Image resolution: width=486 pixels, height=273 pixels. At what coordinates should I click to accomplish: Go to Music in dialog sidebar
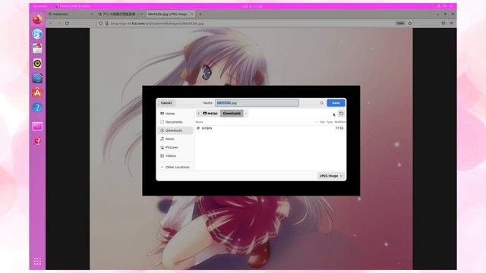pyautogui.click(x=175, y=139)
